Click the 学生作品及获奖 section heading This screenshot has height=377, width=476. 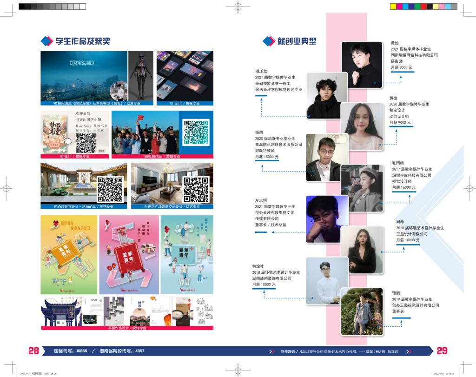[83, 41]
